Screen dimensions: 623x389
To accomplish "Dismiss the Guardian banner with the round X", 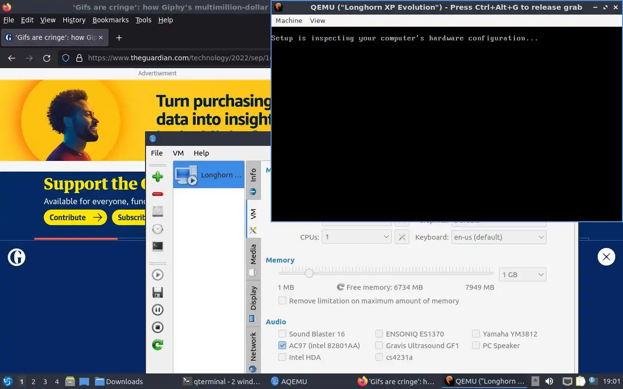I will pyautogui.click(x=606, y=256).
